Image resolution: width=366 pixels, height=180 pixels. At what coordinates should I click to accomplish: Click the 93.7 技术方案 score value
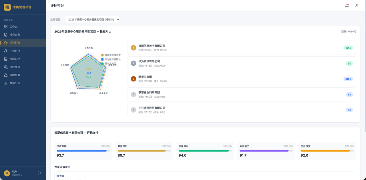point(60,155)
